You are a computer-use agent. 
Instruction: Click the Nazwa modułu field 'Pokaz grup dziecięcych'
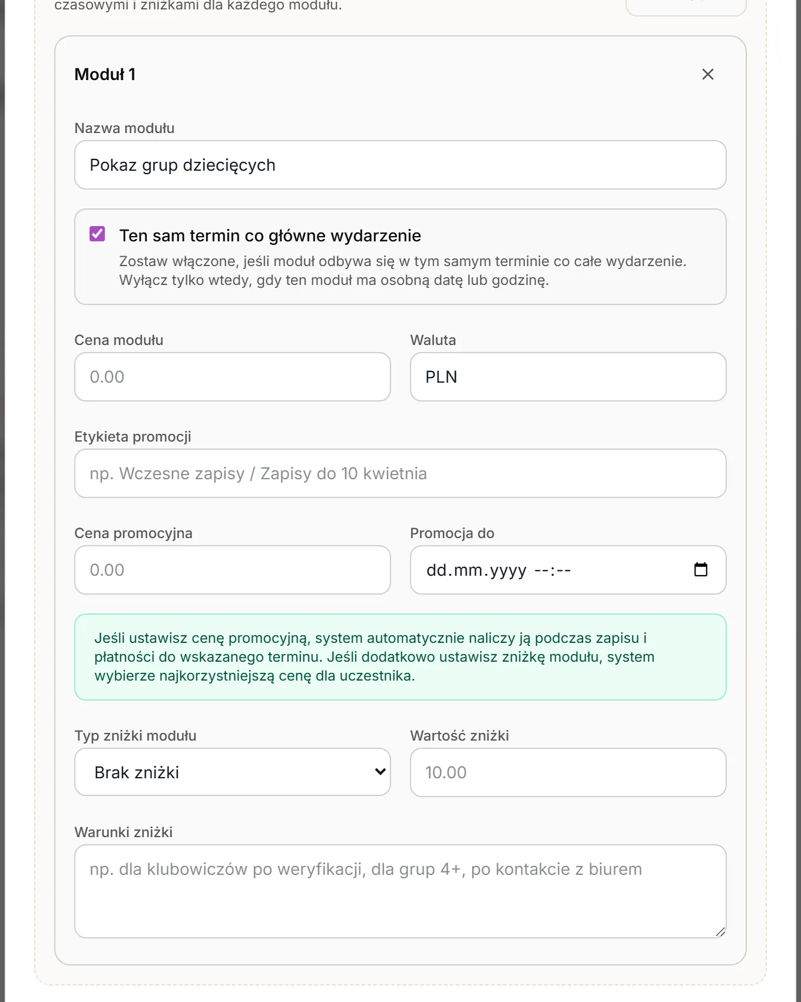click(x=400, y=165)
